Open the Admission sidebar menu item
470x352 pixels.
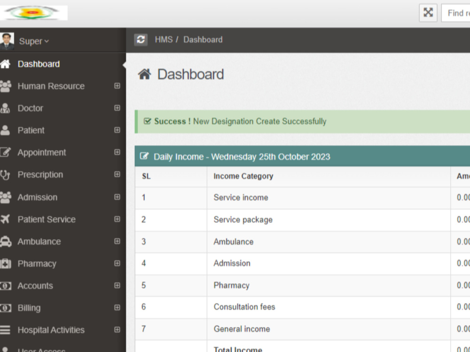click(37, 197)
